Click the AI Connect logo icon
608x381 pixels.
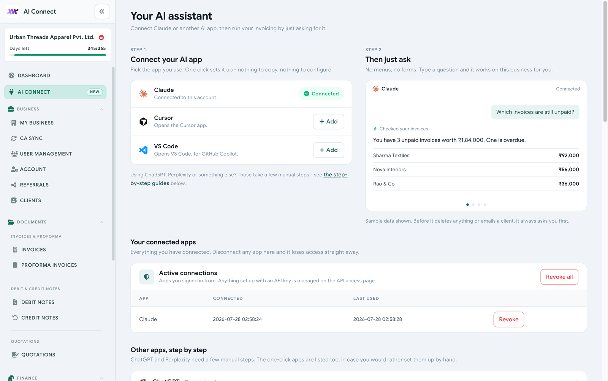tap(13, 11)
